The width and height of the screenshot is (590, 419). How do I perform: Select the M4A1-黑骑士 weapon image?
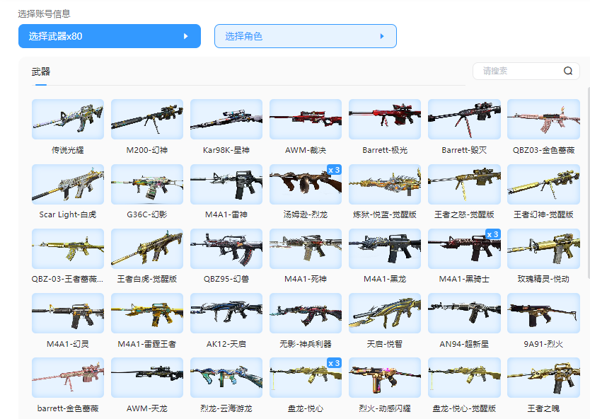click(x=464, y=248)
